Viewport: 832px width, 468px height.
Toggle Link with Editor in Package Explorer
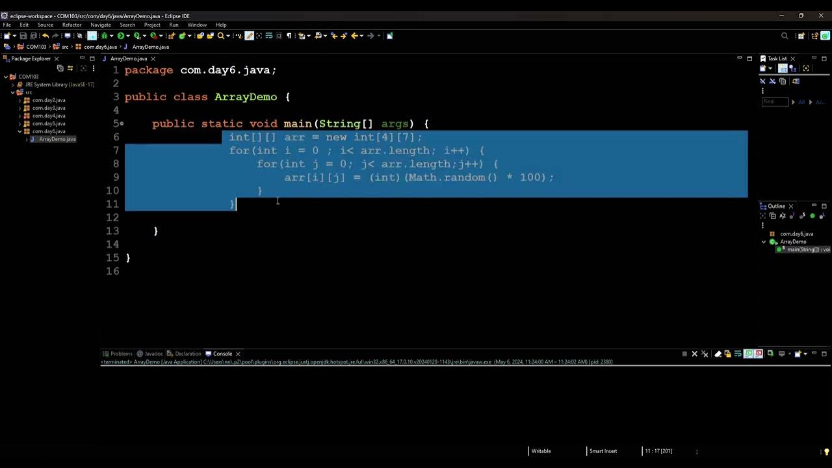tap(70, 68)
